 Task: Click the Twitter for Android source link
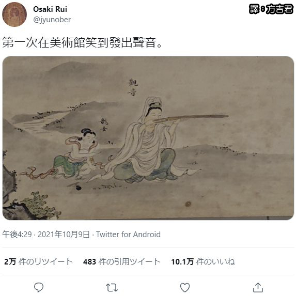point(128,235)
